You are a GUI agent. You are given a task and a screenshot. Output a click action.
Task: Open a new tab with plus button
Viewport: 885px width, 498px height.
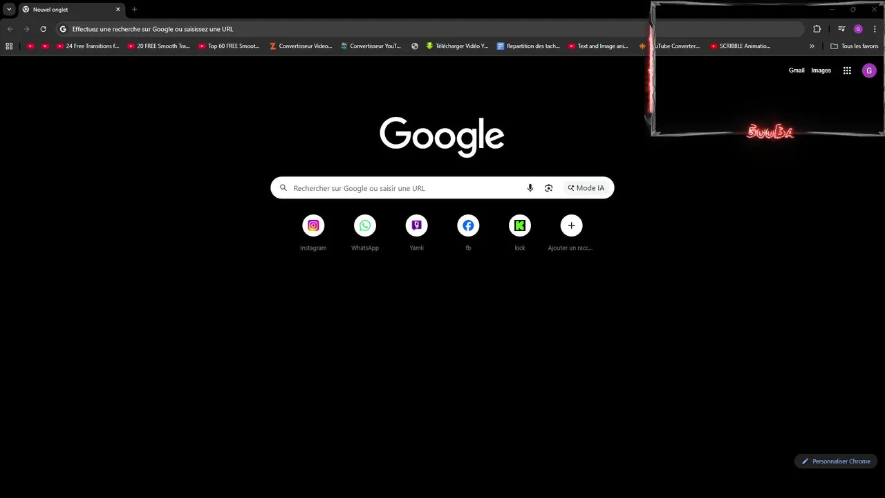[134, 10]
